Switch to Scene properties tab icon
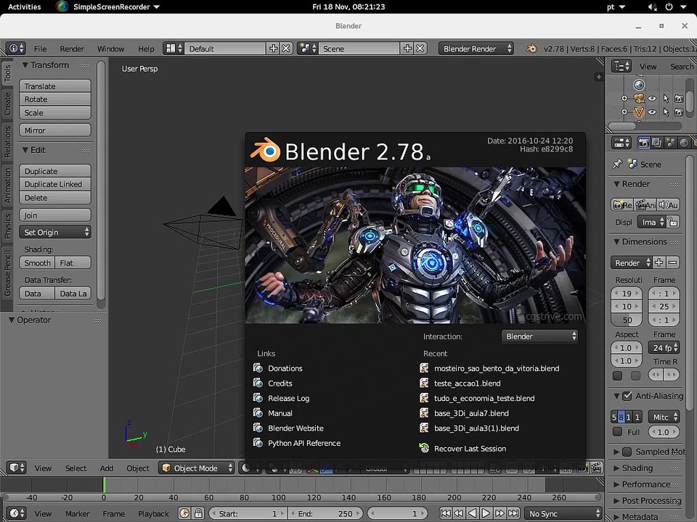The height and width of the screenshot is (522, 697). pyautogui.click(x=670, y=143)
